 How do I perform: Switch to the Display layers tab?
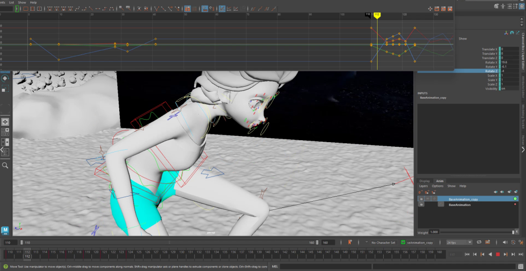[425, 181]
